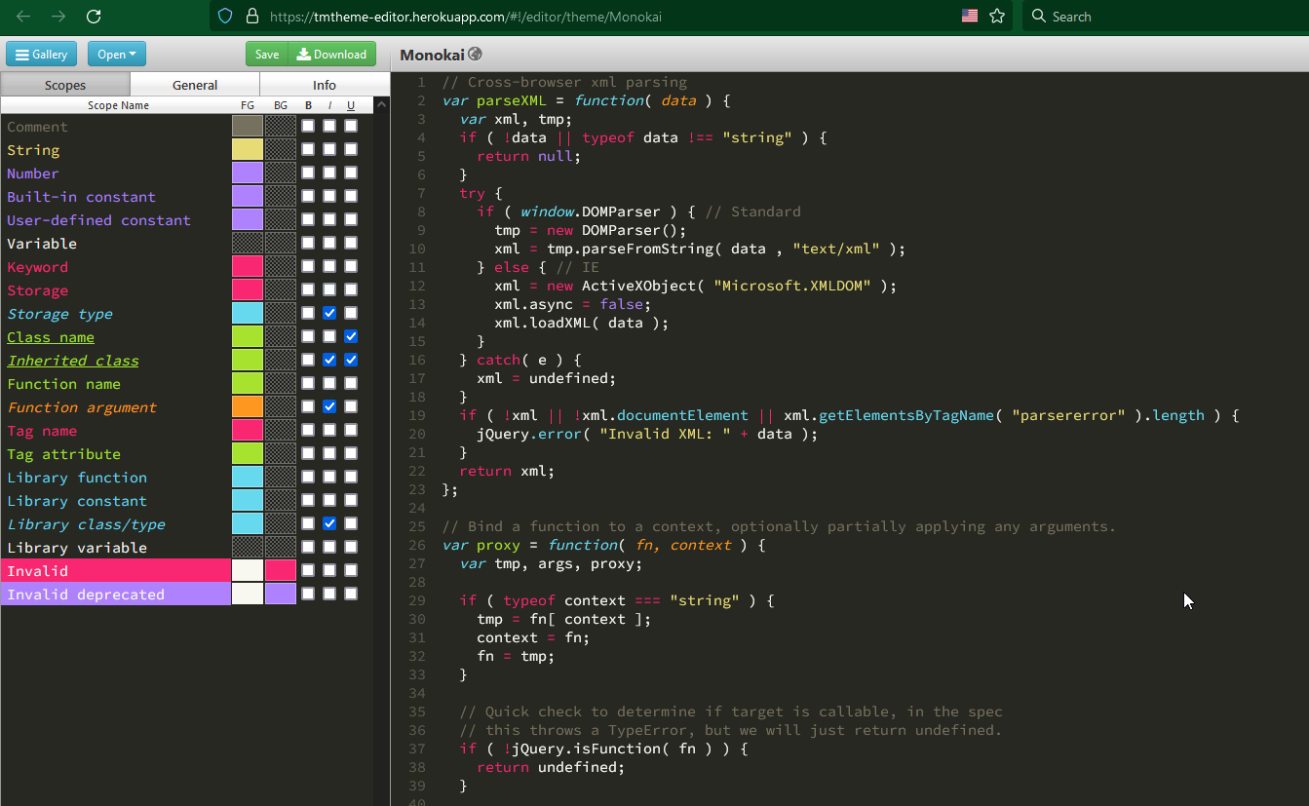Click the bookmark star icon
1309x806 pixels.
997,17
